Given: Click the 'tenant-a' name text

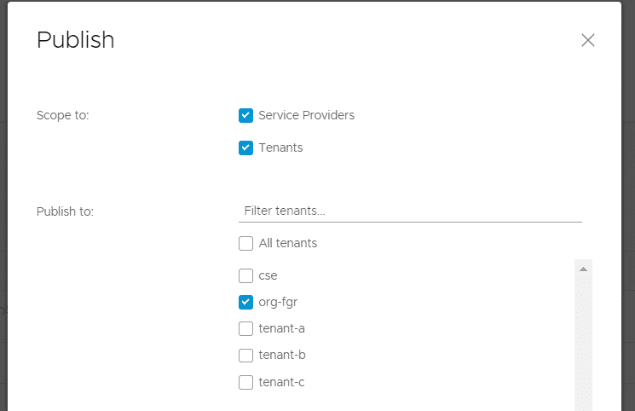Looking at the screenshot, I should pos(282,328).
